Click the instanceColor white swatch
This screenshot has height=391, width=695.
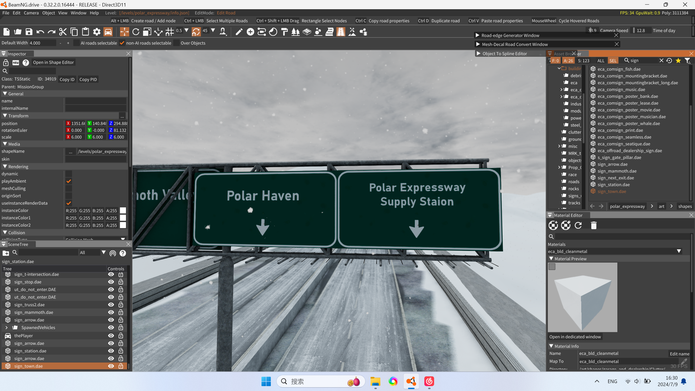[123, 210]
